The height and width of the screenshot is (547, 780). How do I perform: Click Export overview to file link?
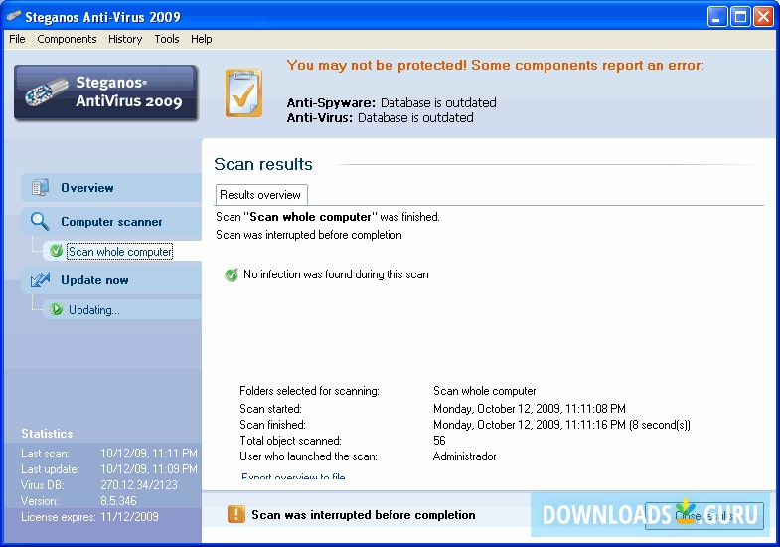pyautogui.click(x=293, y=476)
